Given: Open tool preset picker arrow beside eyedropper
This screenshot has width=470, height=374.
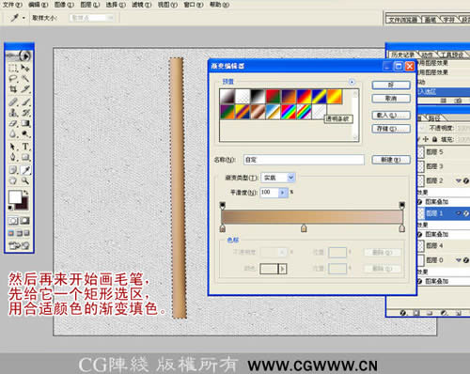Looking at the screenshot, I should 23,18.
